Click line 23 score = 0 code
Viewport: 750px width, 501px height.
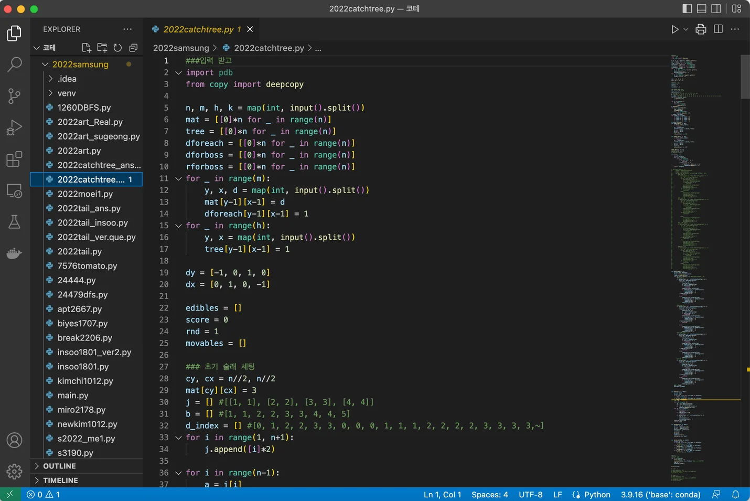207,319
